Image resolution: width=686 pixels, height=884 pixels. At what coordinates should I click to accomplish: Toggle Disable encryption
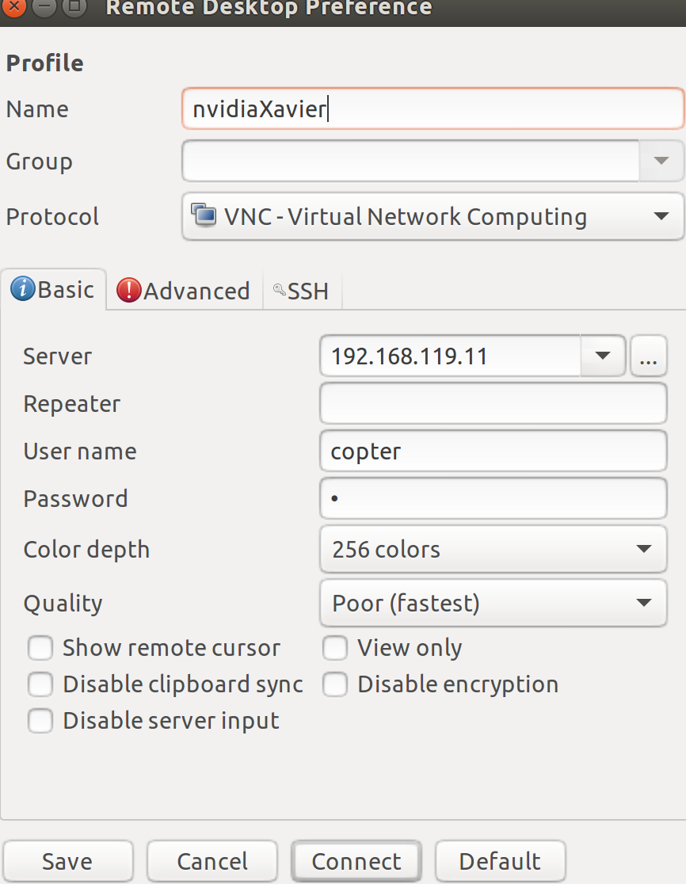(x=335, y=684)
